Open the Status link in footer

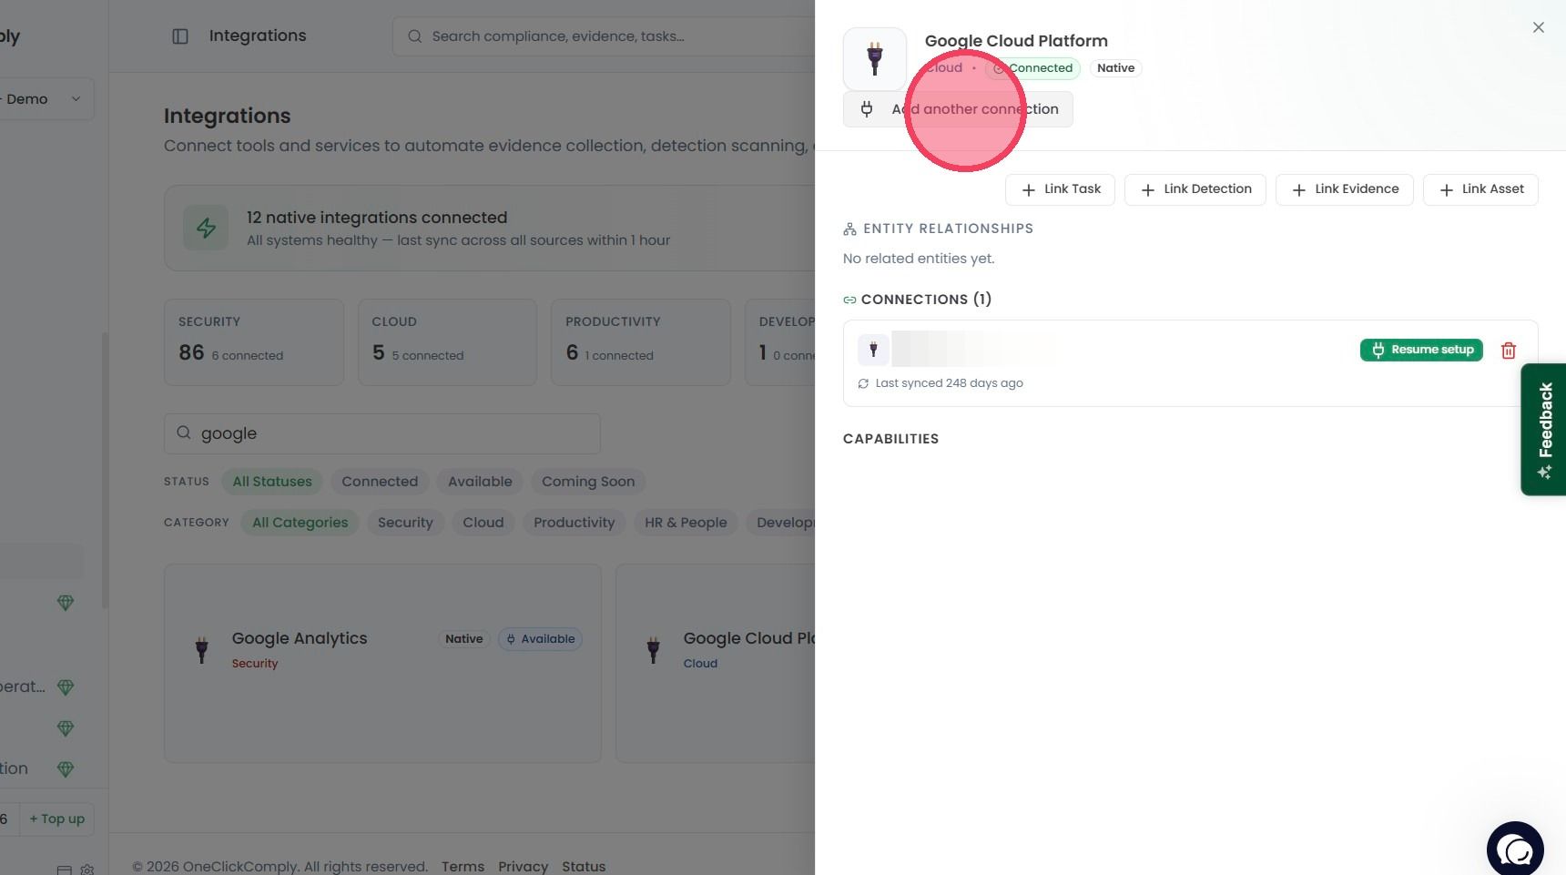point(584,867)
